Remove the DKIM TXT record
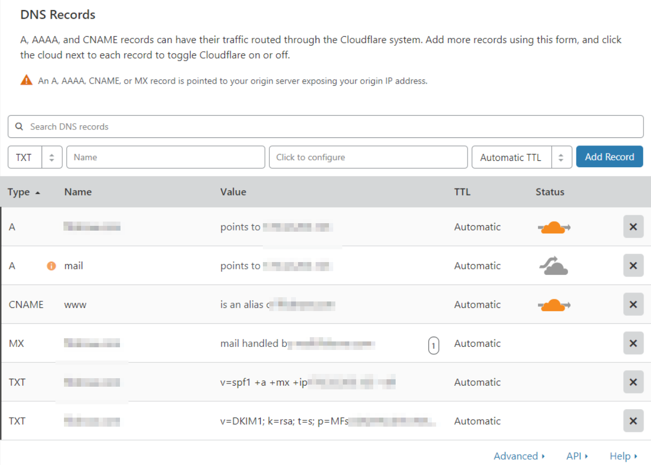Image resolution: width=651 pixels, height=465 pixels. (633, 421)
